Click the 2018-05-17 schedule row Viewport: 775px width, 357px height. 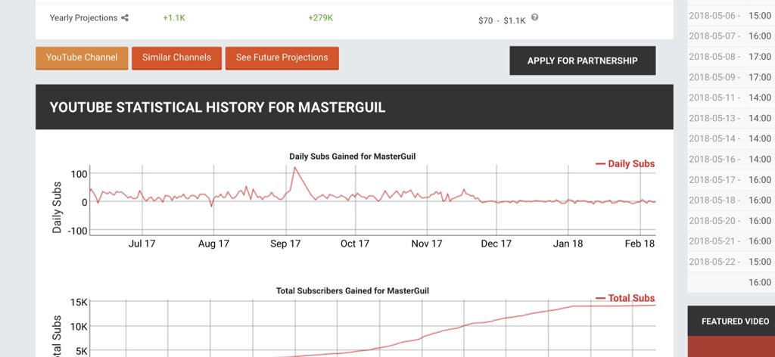pos(731,180)
